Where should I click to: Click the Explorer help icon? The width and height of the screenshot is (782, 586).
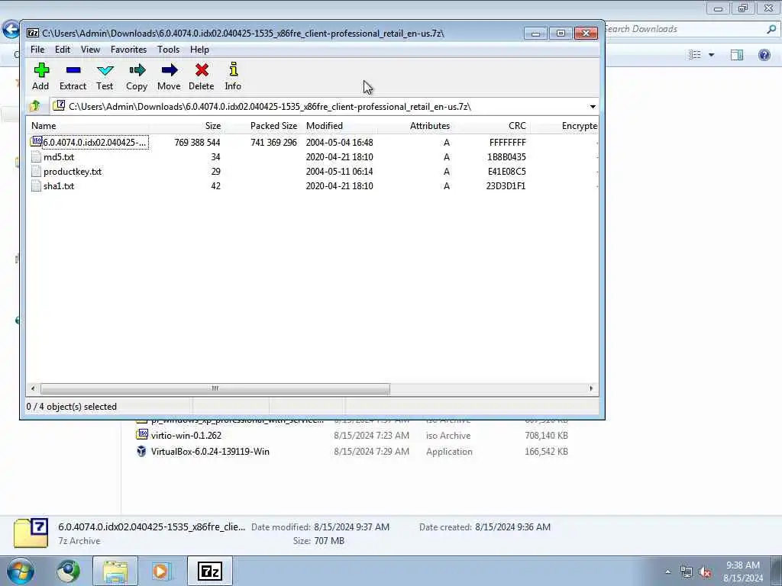(764, 55)
